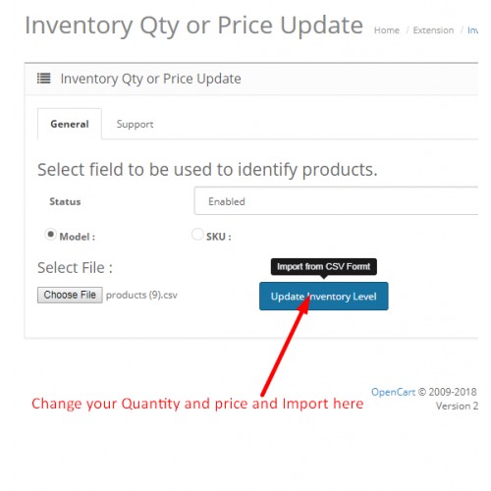Click the SKU label text
Viewport: 491px width, 491px height.
[x=219, y=237]
